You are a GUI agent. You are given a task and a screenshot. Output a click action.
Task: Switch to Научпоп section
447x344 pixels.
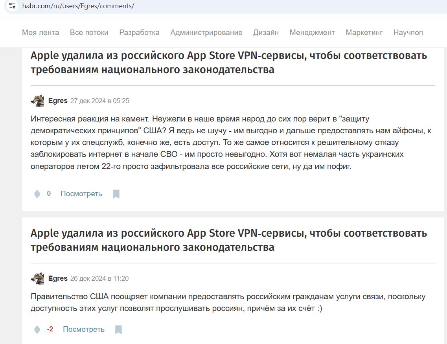pyautogui.click(x=408, y=33)
